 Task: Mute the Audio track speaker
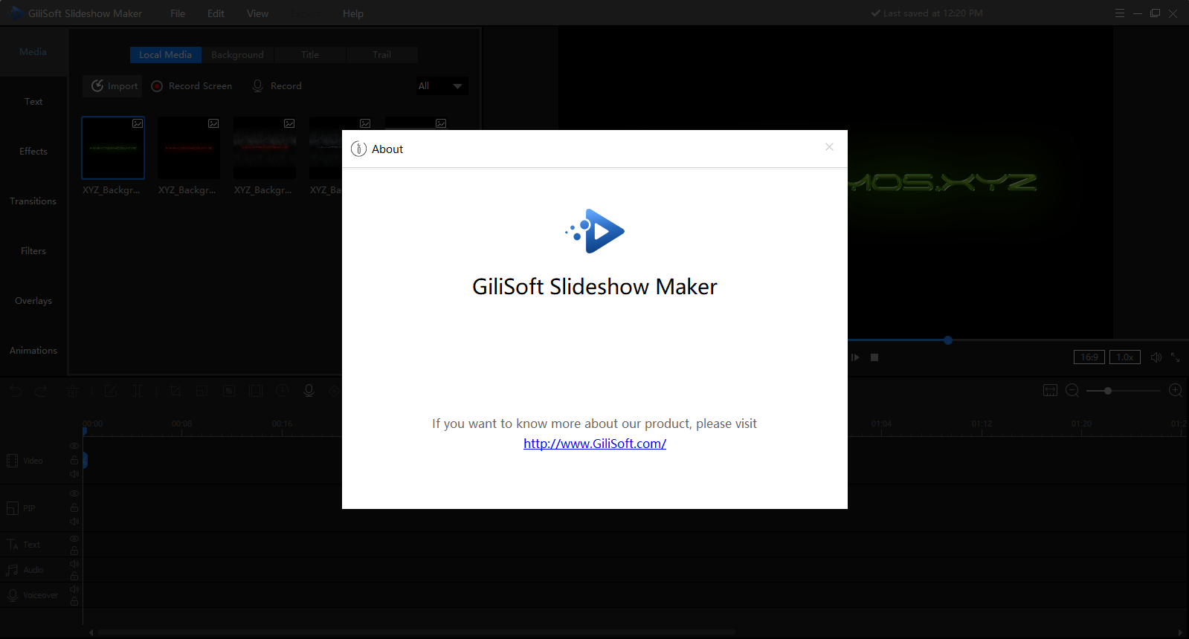click(74, 564)
